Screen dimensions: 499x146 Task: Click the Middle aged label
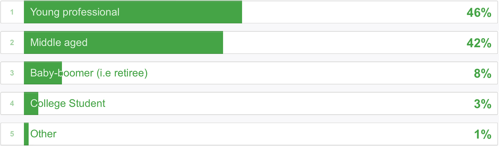pos(59,43)
